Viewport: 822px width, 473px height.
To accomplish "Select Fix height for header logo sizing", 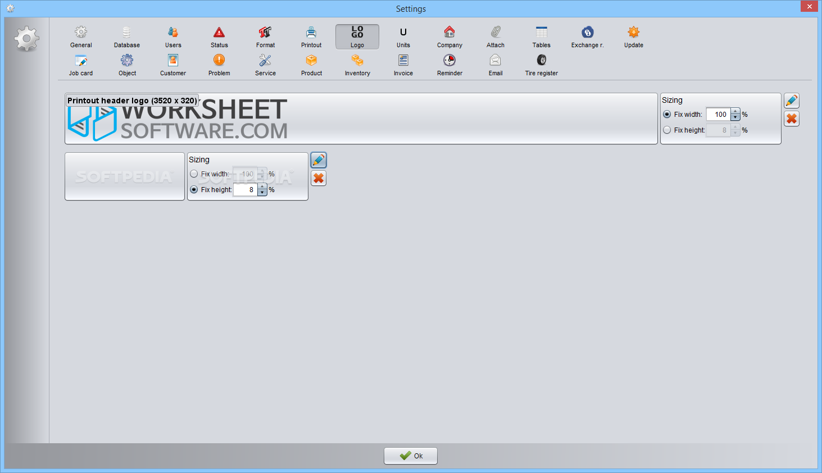I will (x=667, y=130).
